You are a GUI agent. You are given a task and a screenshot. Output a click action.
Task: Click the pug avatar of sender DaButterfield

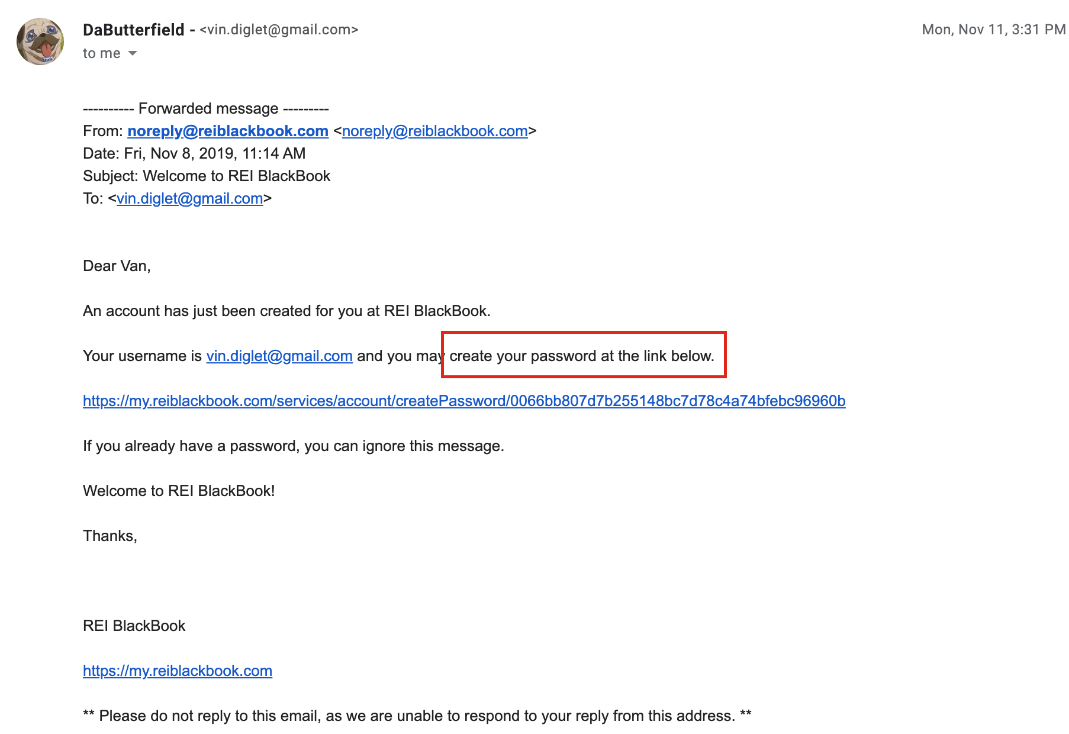(40, 41)
